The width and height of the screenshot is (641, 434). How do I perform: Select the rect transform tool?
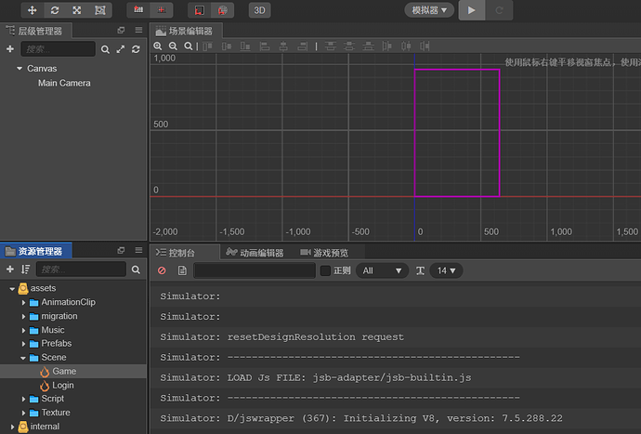tap(100, 10)
